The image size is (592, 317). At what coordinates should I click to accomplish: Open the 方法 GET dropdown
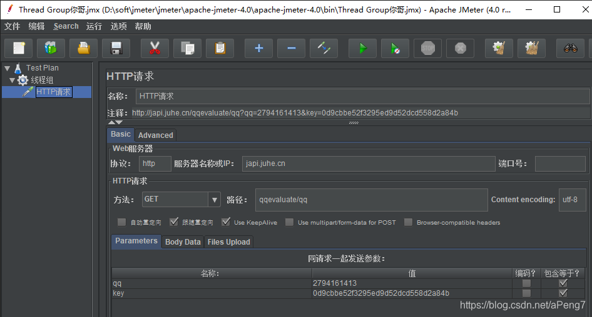(x=214, y=200)
